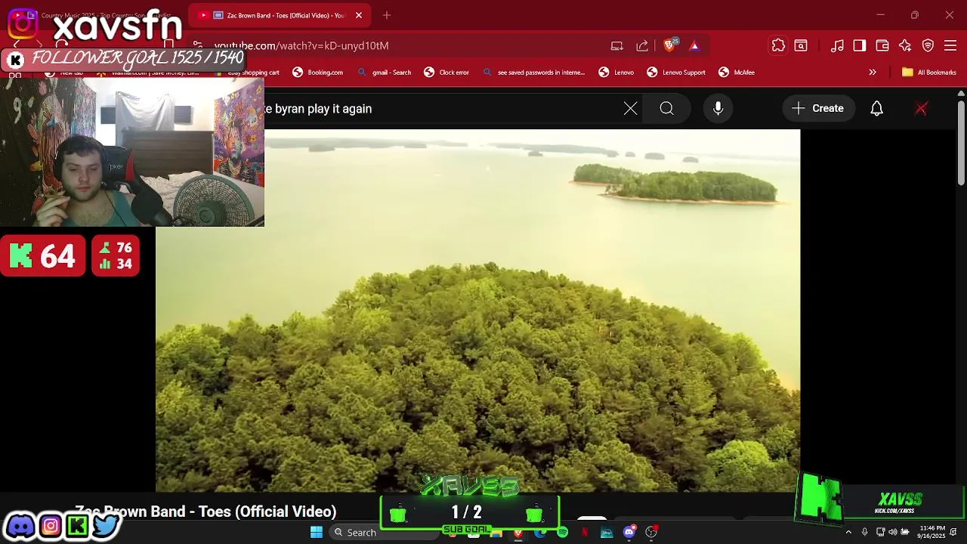The height and width of the screenshot is (544, 967).
Task: Click the YouTube Create button
Action: click(x=818, y=108)
